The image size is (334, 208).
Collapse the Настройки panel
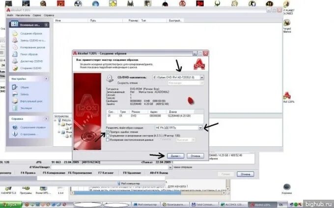(x=46, y=79)
